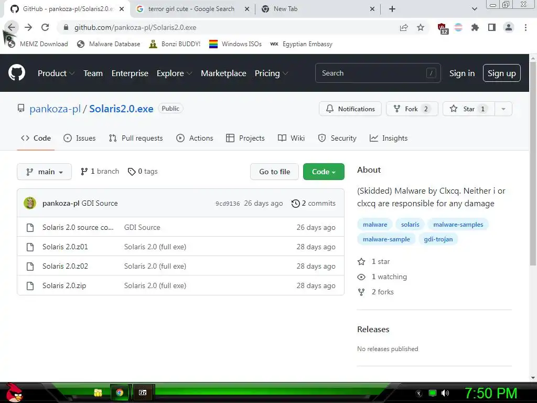Open the tab search chevron dropdown
This screenshot has height=403, width=537.
[x=474, y=9]
